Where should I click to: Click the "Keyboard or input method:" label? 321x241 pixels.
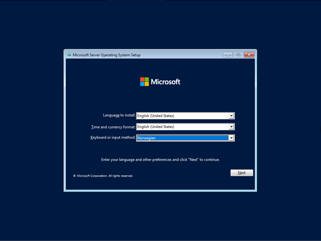[113, 138]
